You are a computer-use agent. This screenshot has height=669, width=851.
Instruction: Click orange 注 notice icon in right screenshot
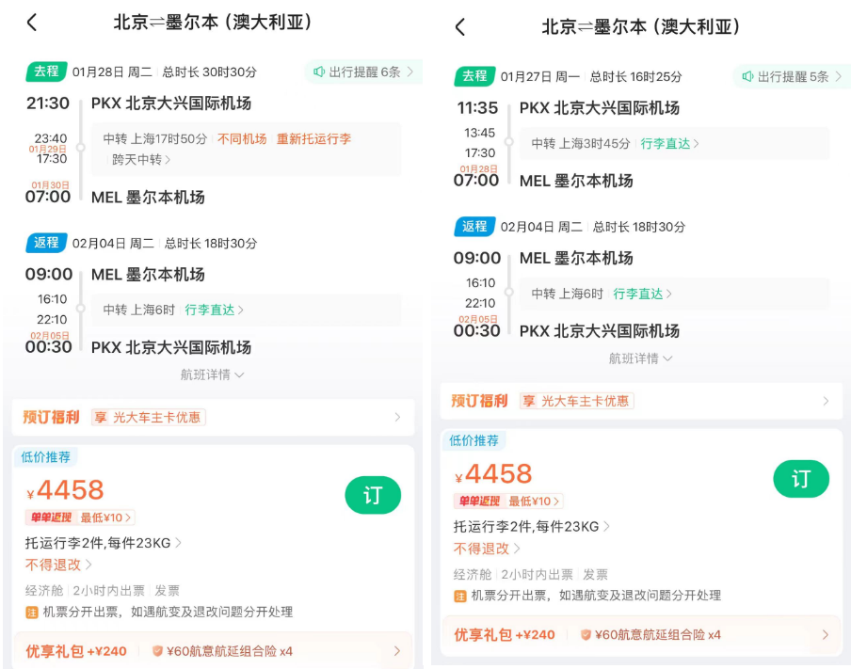(x=460, y=596)
